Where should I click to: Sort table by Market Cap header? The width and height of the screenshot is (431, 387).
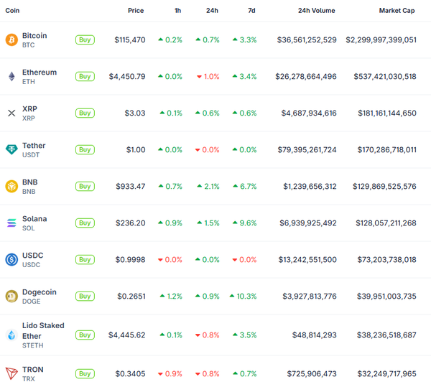point(397,11)
